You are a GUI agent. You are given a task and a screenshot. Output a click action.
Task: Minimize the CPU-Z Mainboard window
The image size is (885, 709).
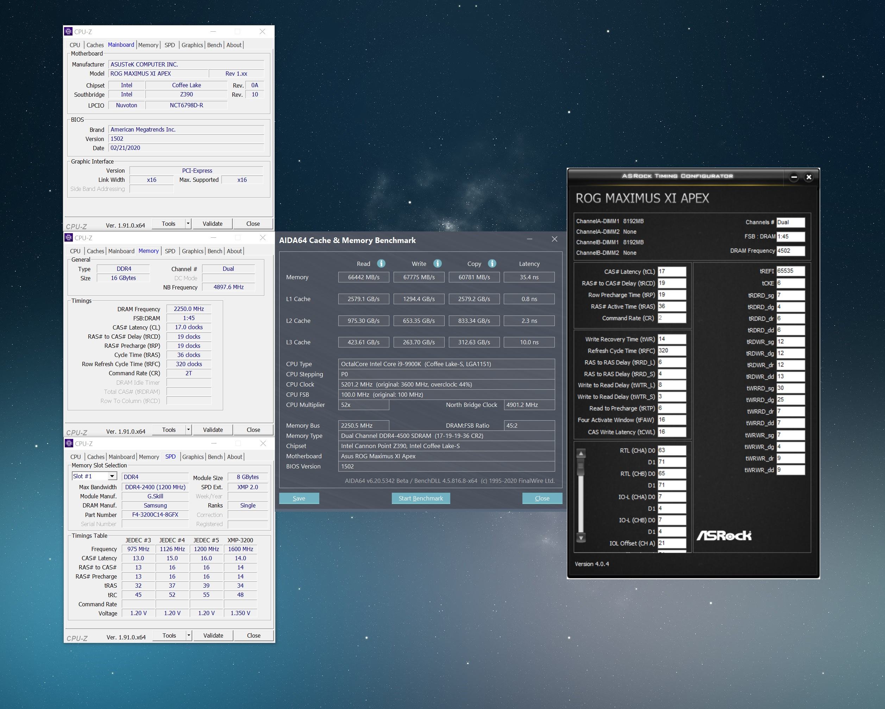point(213,32)
